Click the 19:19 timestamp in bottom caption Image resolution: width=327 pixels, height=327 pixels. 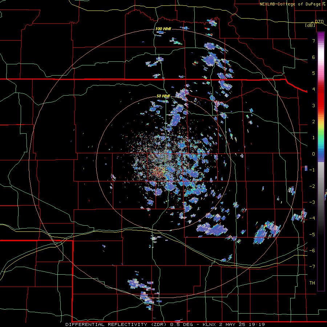point(258,324)
